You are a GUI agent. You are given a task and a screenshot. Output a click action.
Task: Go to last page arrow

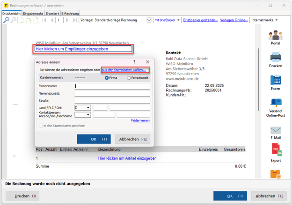coord(75,20)
